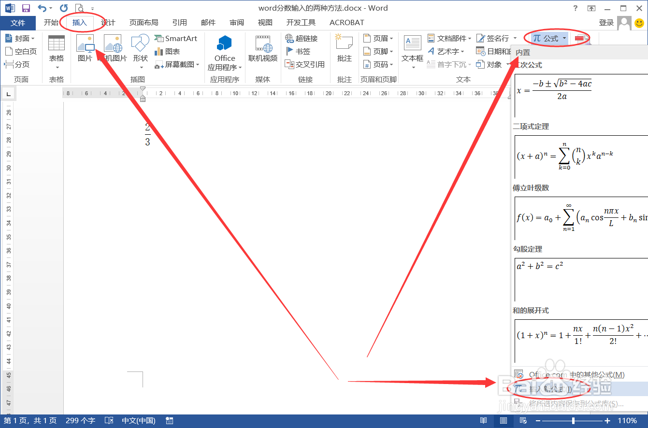Switch to Read Mode in the status bar
Screen dimensions: 648x428
[x=484, y=420]
